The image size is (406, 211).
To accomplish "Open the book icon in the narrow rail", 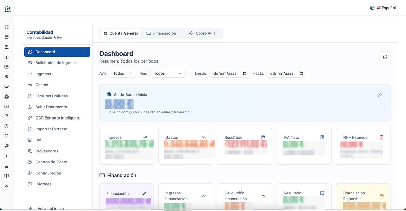I will (7, 176).
